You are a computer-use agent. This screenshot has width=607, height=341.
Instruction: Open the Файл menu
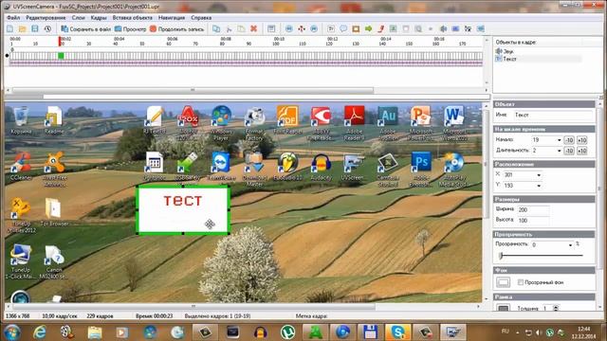click(13, 18)
